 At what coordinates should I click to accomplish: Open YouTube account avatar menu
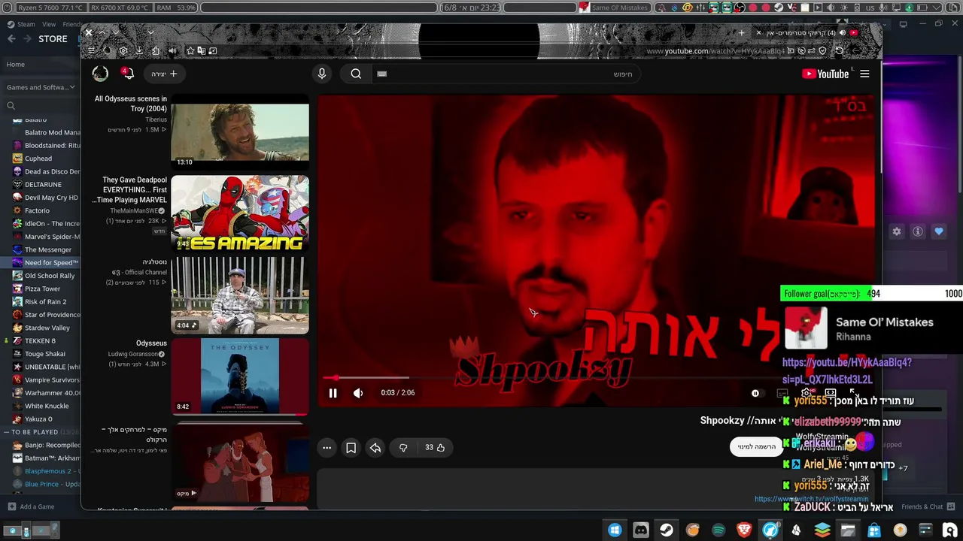click(100, 74)
